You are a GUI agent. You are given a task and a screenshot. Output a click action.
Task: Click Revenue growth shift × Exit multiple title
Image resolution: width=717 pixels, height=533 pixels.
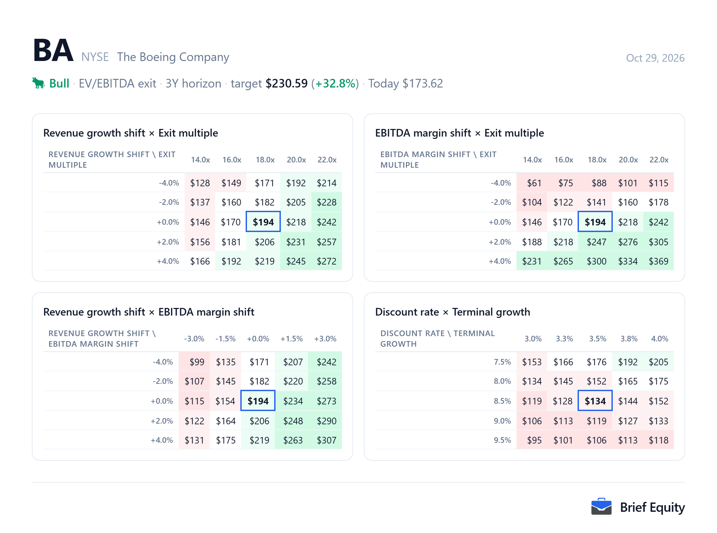pos(130,133)
